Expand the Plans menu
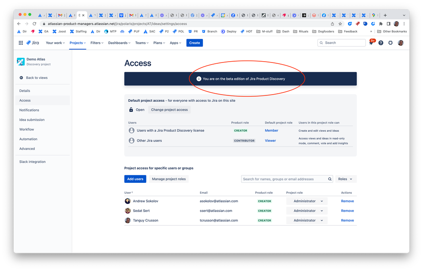 tap(159, 43)
